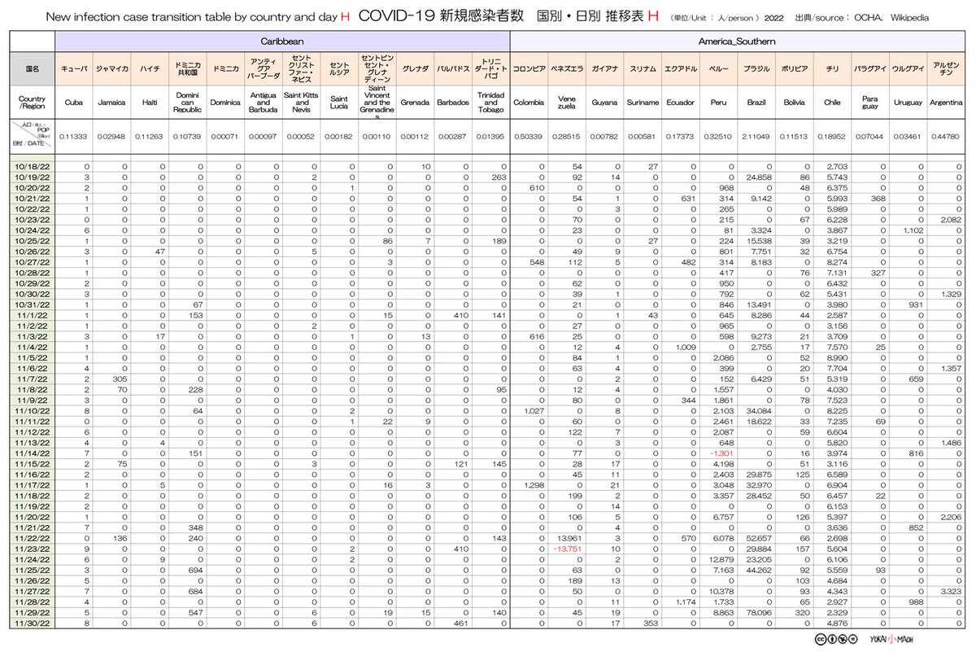The height and width of the screenshot is (652, 976).
Task: Click the 11/30/22 date row label
Action: 33,624
